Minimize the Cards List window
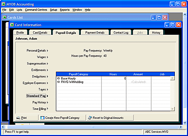This screenshot has width=188, height=136. click(153, 17)
